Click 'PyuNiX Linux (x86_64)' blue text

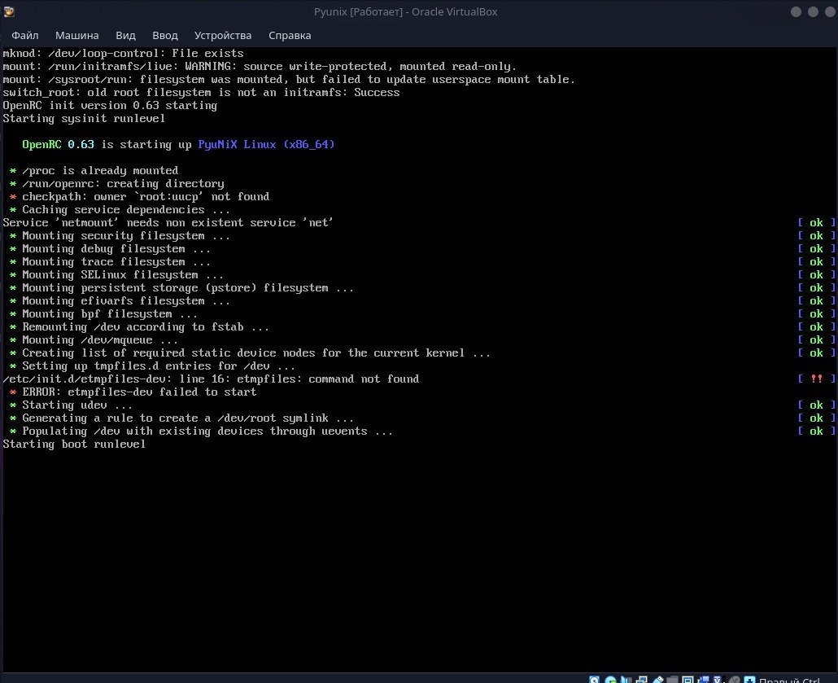coord(266,144)
